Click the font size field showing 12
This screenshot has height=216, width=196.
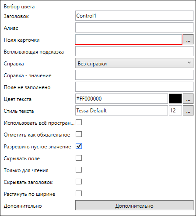175,111
